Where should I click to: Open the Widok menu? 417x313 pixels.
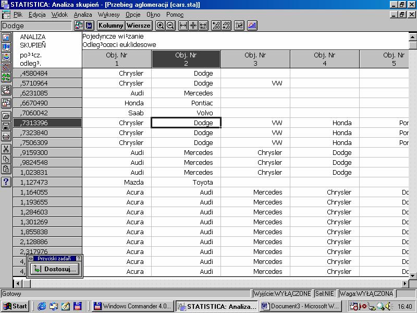point(59,15)
